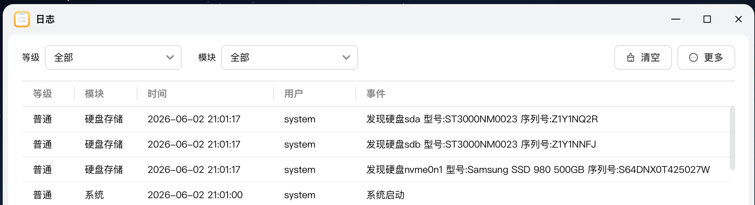Open the 更多 more options button
Image resolution: width=755 pixels, height=205 pixels.
(x=706, y=57)
